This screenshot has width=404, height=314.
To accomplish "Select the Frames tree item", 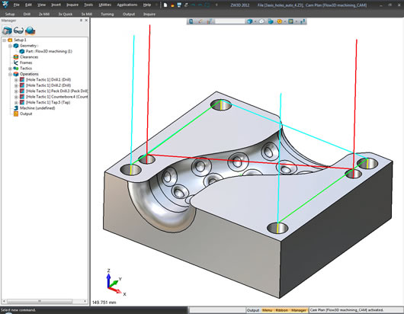I will click(x=26, y=62).
